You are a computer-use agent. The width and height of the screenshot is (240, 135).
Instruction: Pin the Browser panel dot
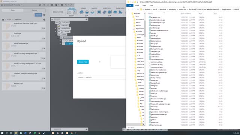pos(86,19)
